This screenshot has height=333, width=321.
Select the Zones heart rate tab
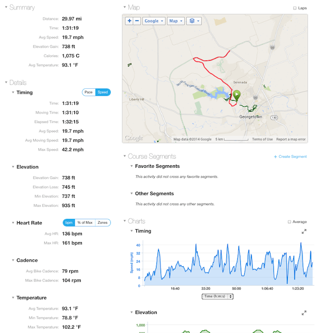(x=103, y=222)
